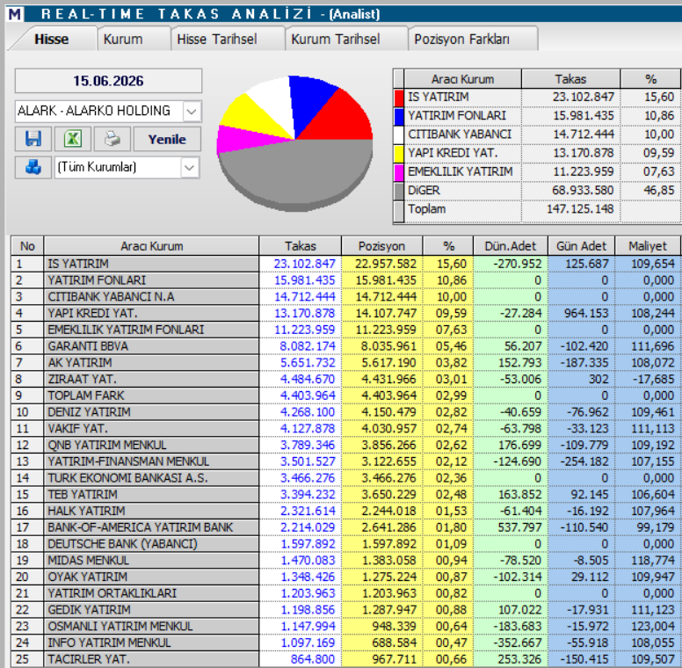Select the CITIBANK YABANCI N.A row
The width and height of the screenshot is (682, 668).
pos(346,297)
